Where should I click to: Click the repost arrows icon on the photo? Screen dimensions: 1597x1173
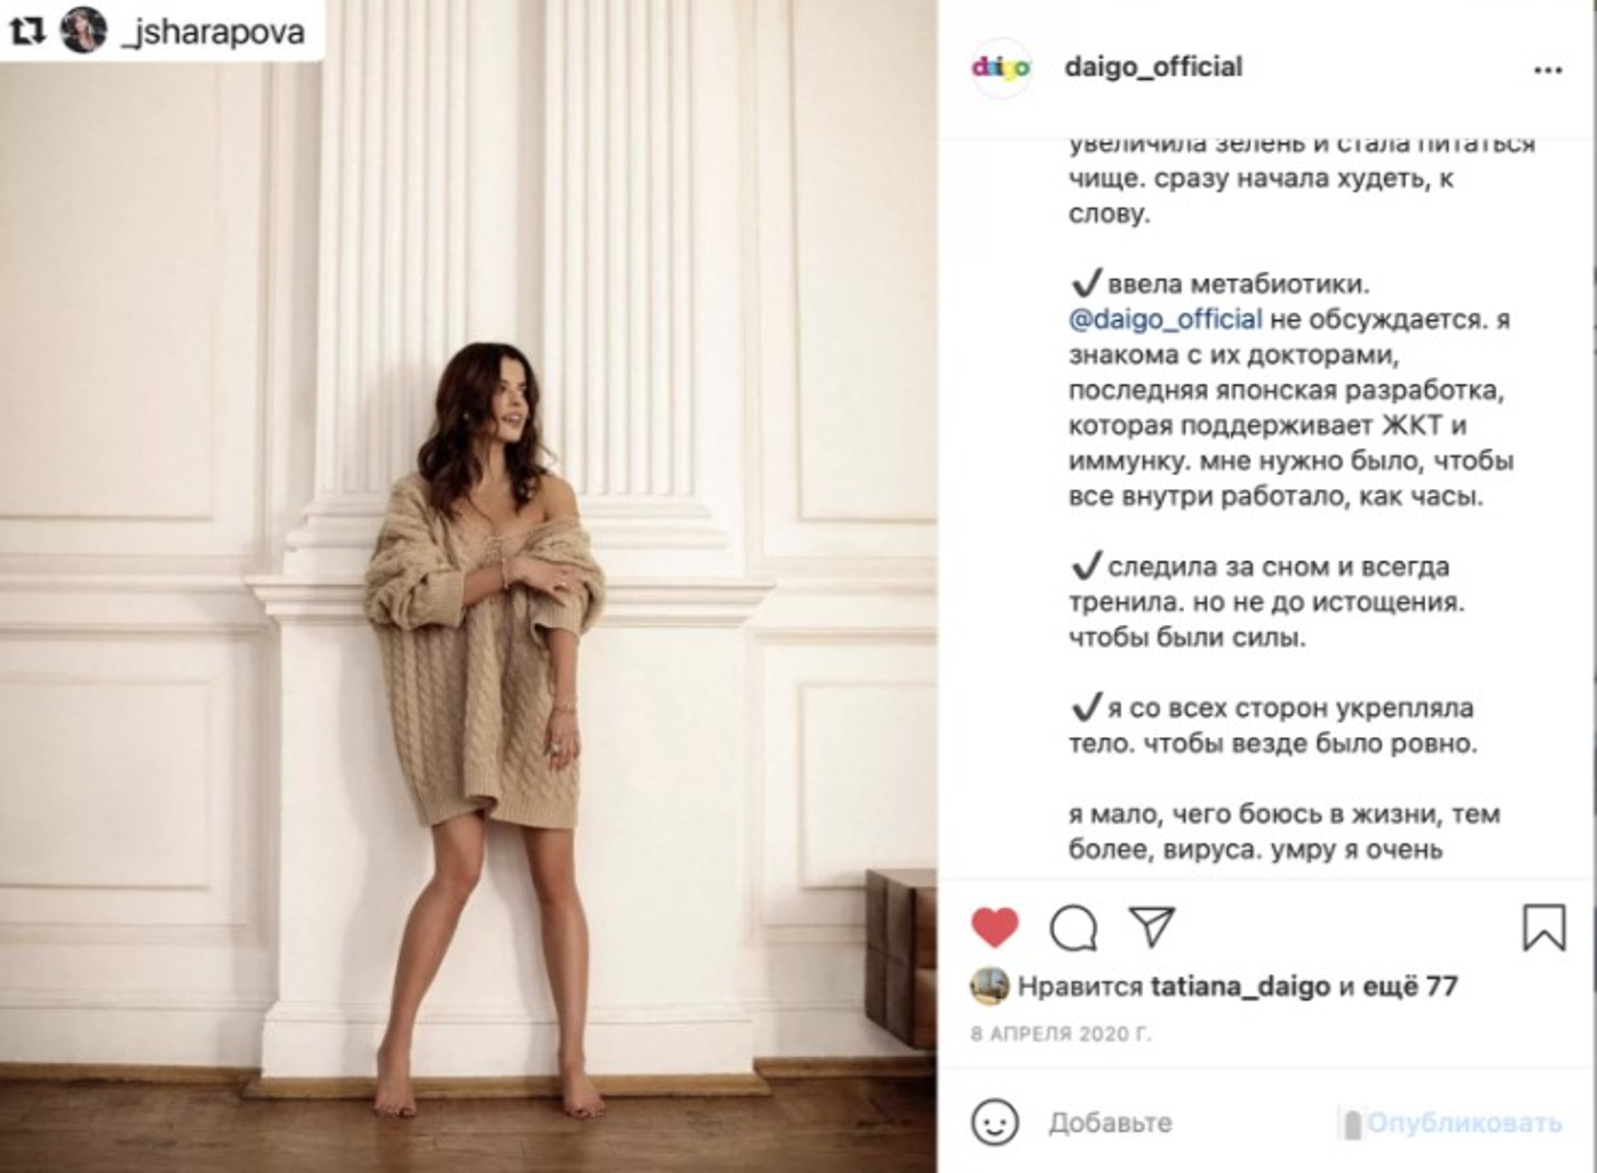point(27,32)
